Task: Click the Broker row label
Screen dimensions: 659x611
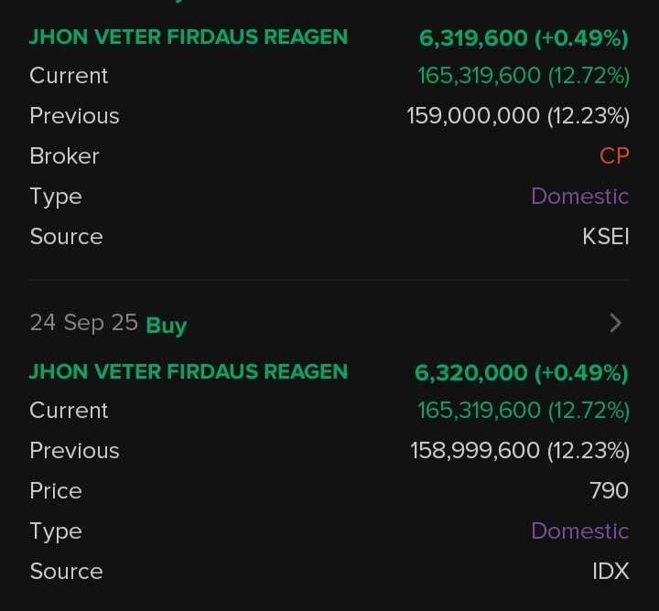Action: click(64, 156)
